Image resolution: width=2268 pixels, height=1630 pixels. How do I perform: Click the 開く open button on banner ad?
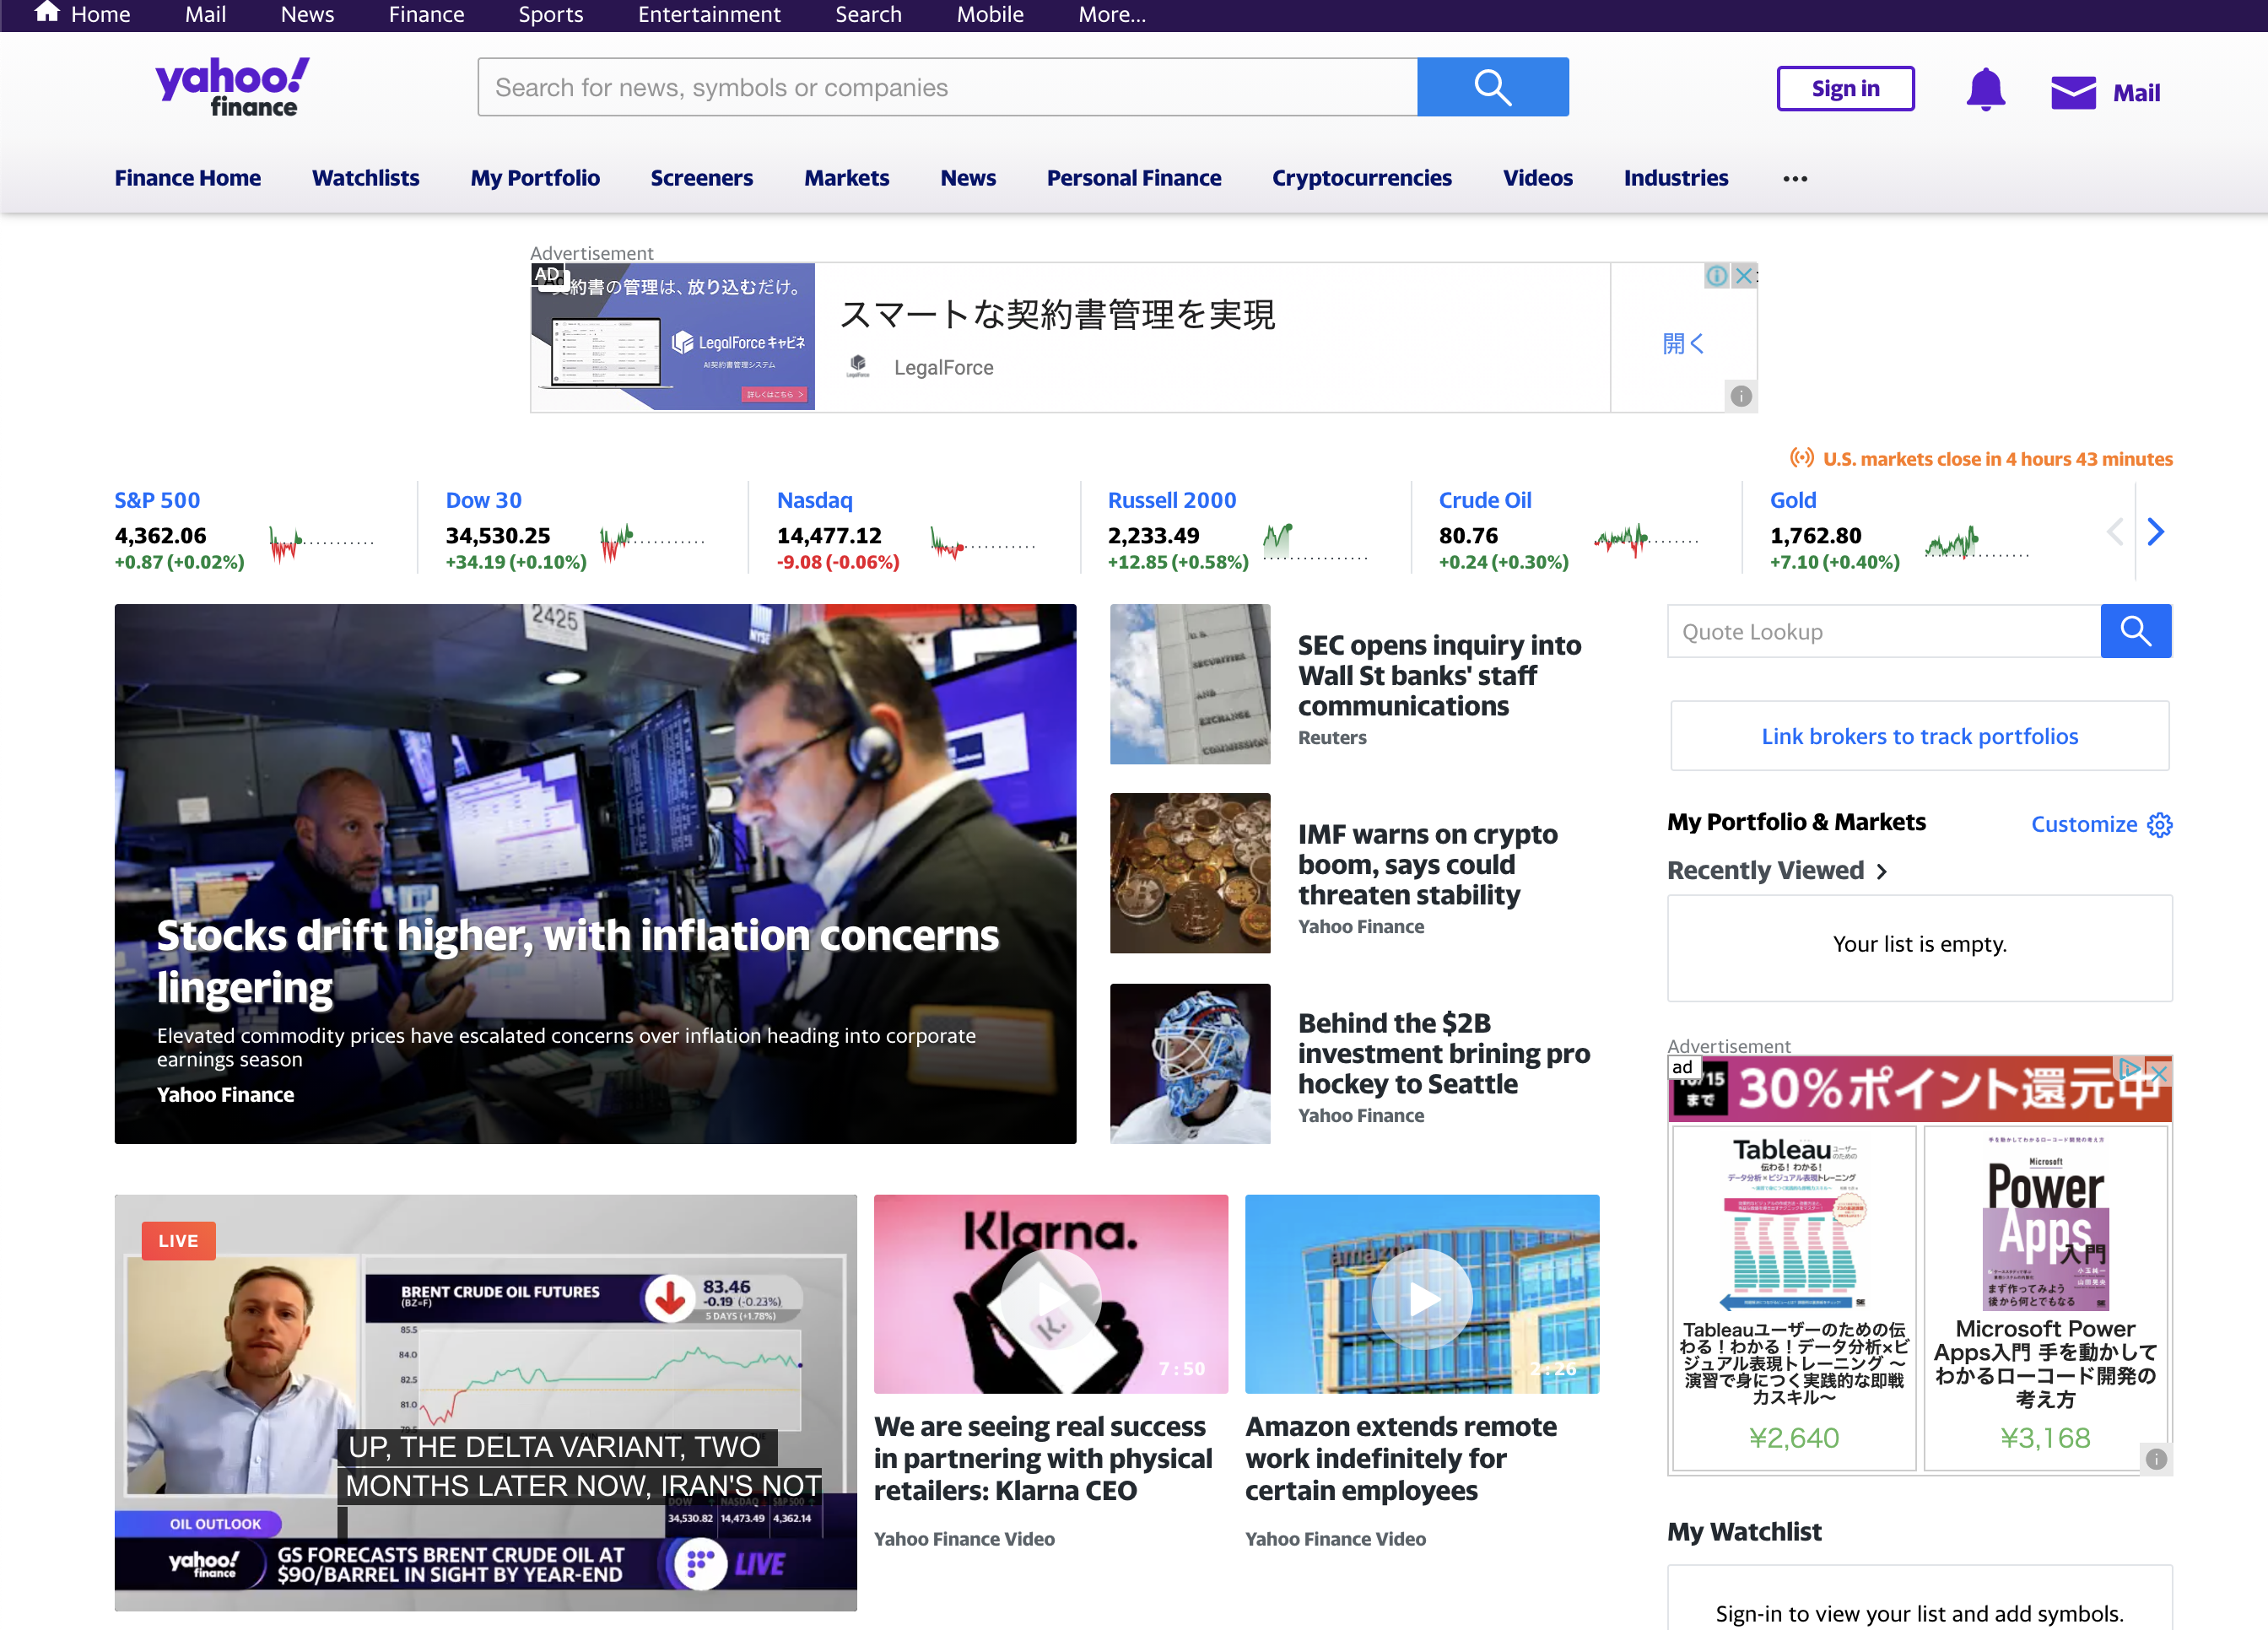click(x=1683, y=343)
